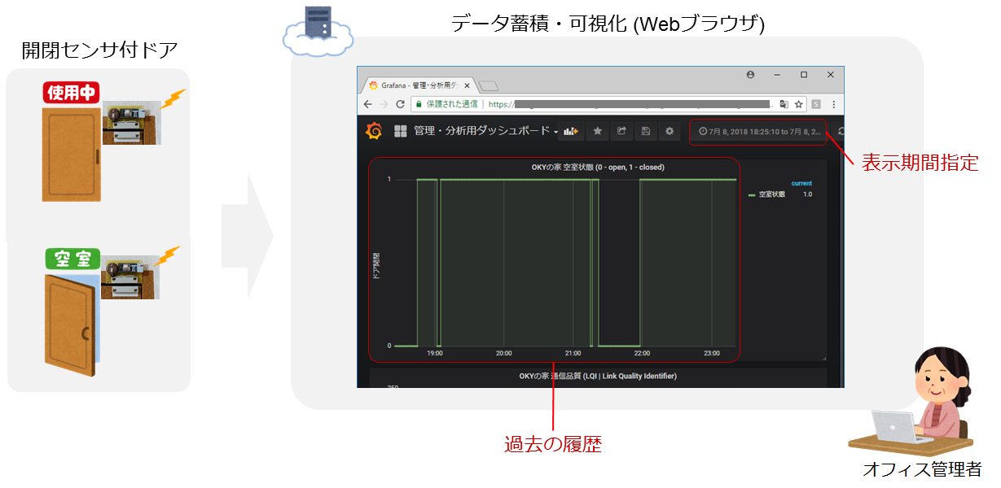Open dashboard settings via the gear icon
The image size is (1001, 488).
pyautogui.click(x=668, y=131)
